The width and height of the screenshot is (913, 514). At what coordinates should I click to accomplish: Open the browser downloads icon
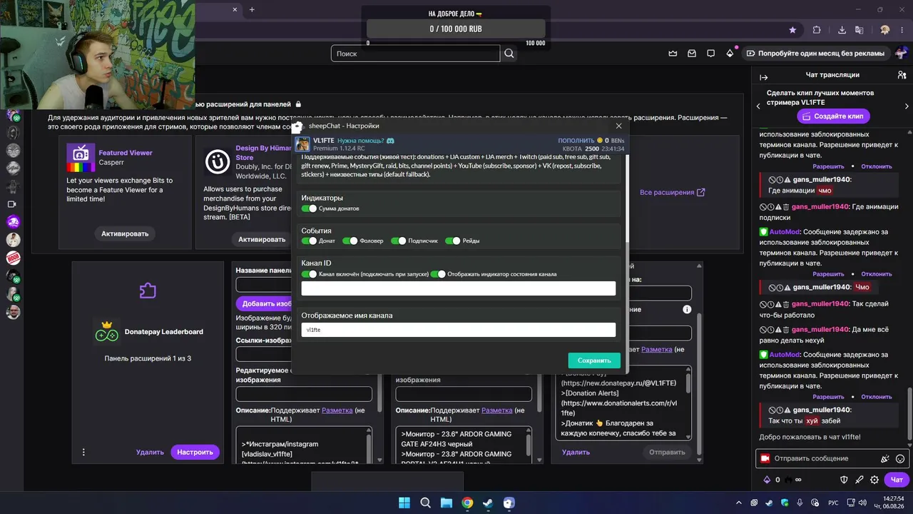click(x=843, y=30)
